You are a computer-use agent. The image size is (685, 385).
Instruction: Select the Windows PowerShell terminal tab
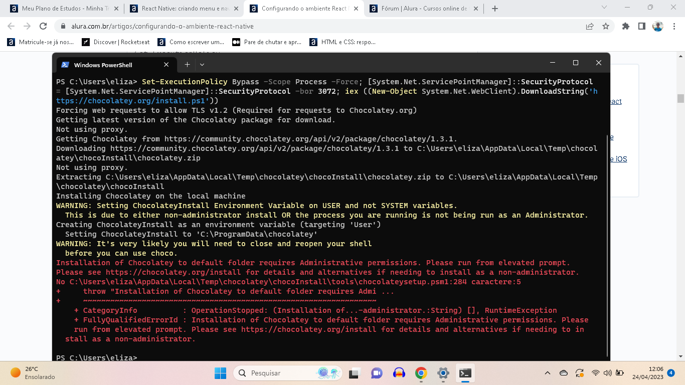click(x=115, y=65)
